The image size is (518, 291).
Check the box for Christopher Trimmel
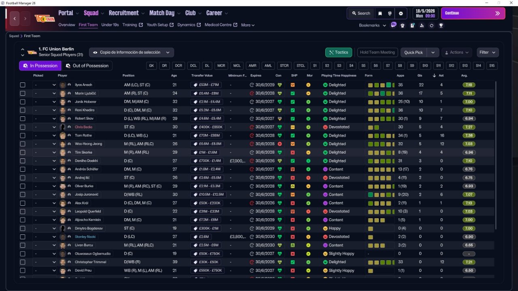(23, 262)
